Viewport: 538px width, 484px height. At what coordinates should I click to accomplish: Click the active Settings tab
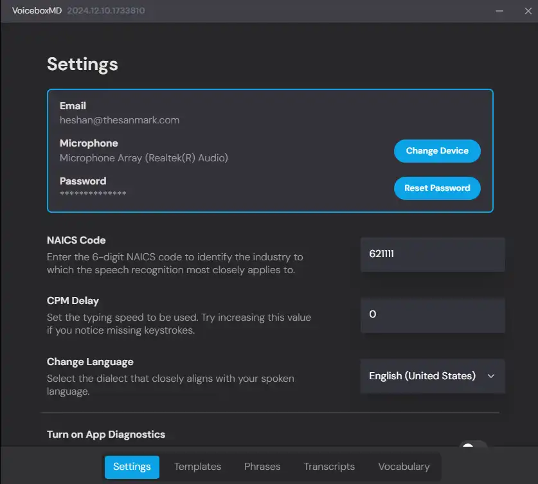[132, 467]
